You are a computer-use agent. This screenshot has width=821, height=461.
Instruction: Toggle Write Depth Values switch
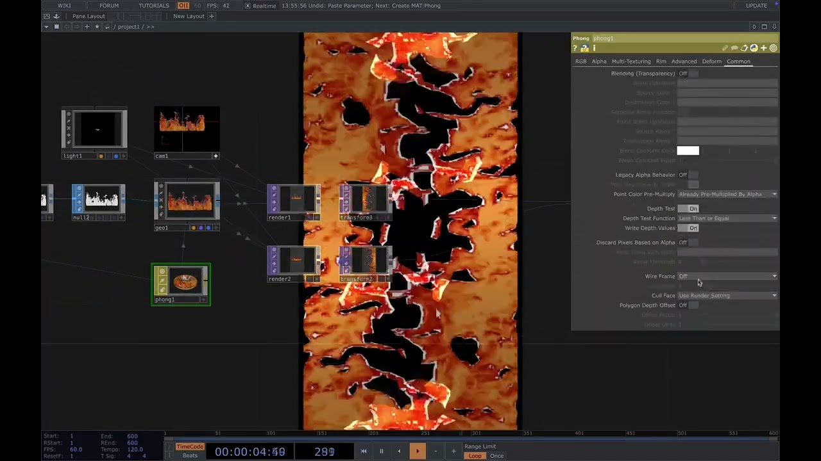pos(688,228)
